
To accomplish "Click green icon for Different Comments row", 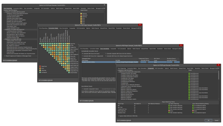I will click(x=189, y=88).
